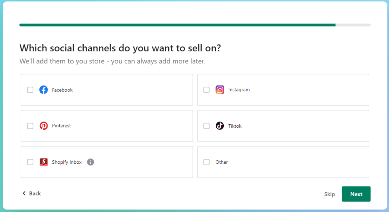Skip this social channels step
This screenshot has height=212, width=389.
tap(329, 194)
